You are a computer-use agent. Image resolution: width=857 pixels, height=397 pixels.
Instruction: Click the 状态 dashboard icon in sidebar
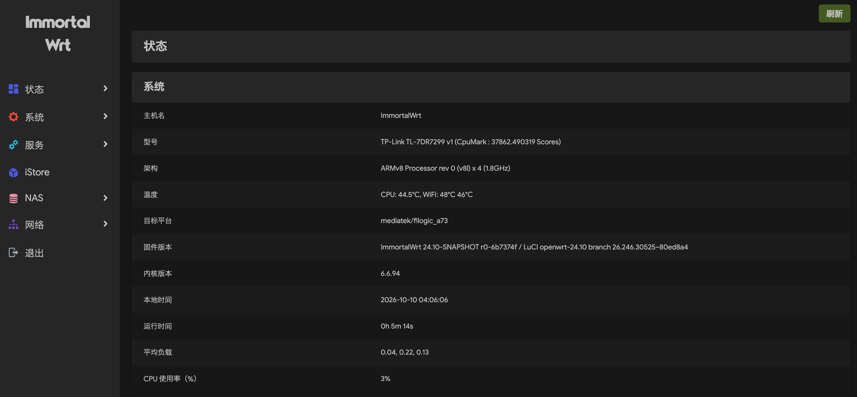pos(13,89)
